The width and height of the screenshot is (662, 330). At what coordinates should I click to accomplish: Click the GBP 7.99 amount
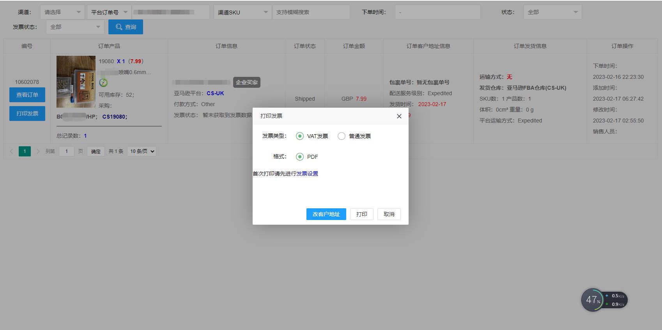[354, 99]
